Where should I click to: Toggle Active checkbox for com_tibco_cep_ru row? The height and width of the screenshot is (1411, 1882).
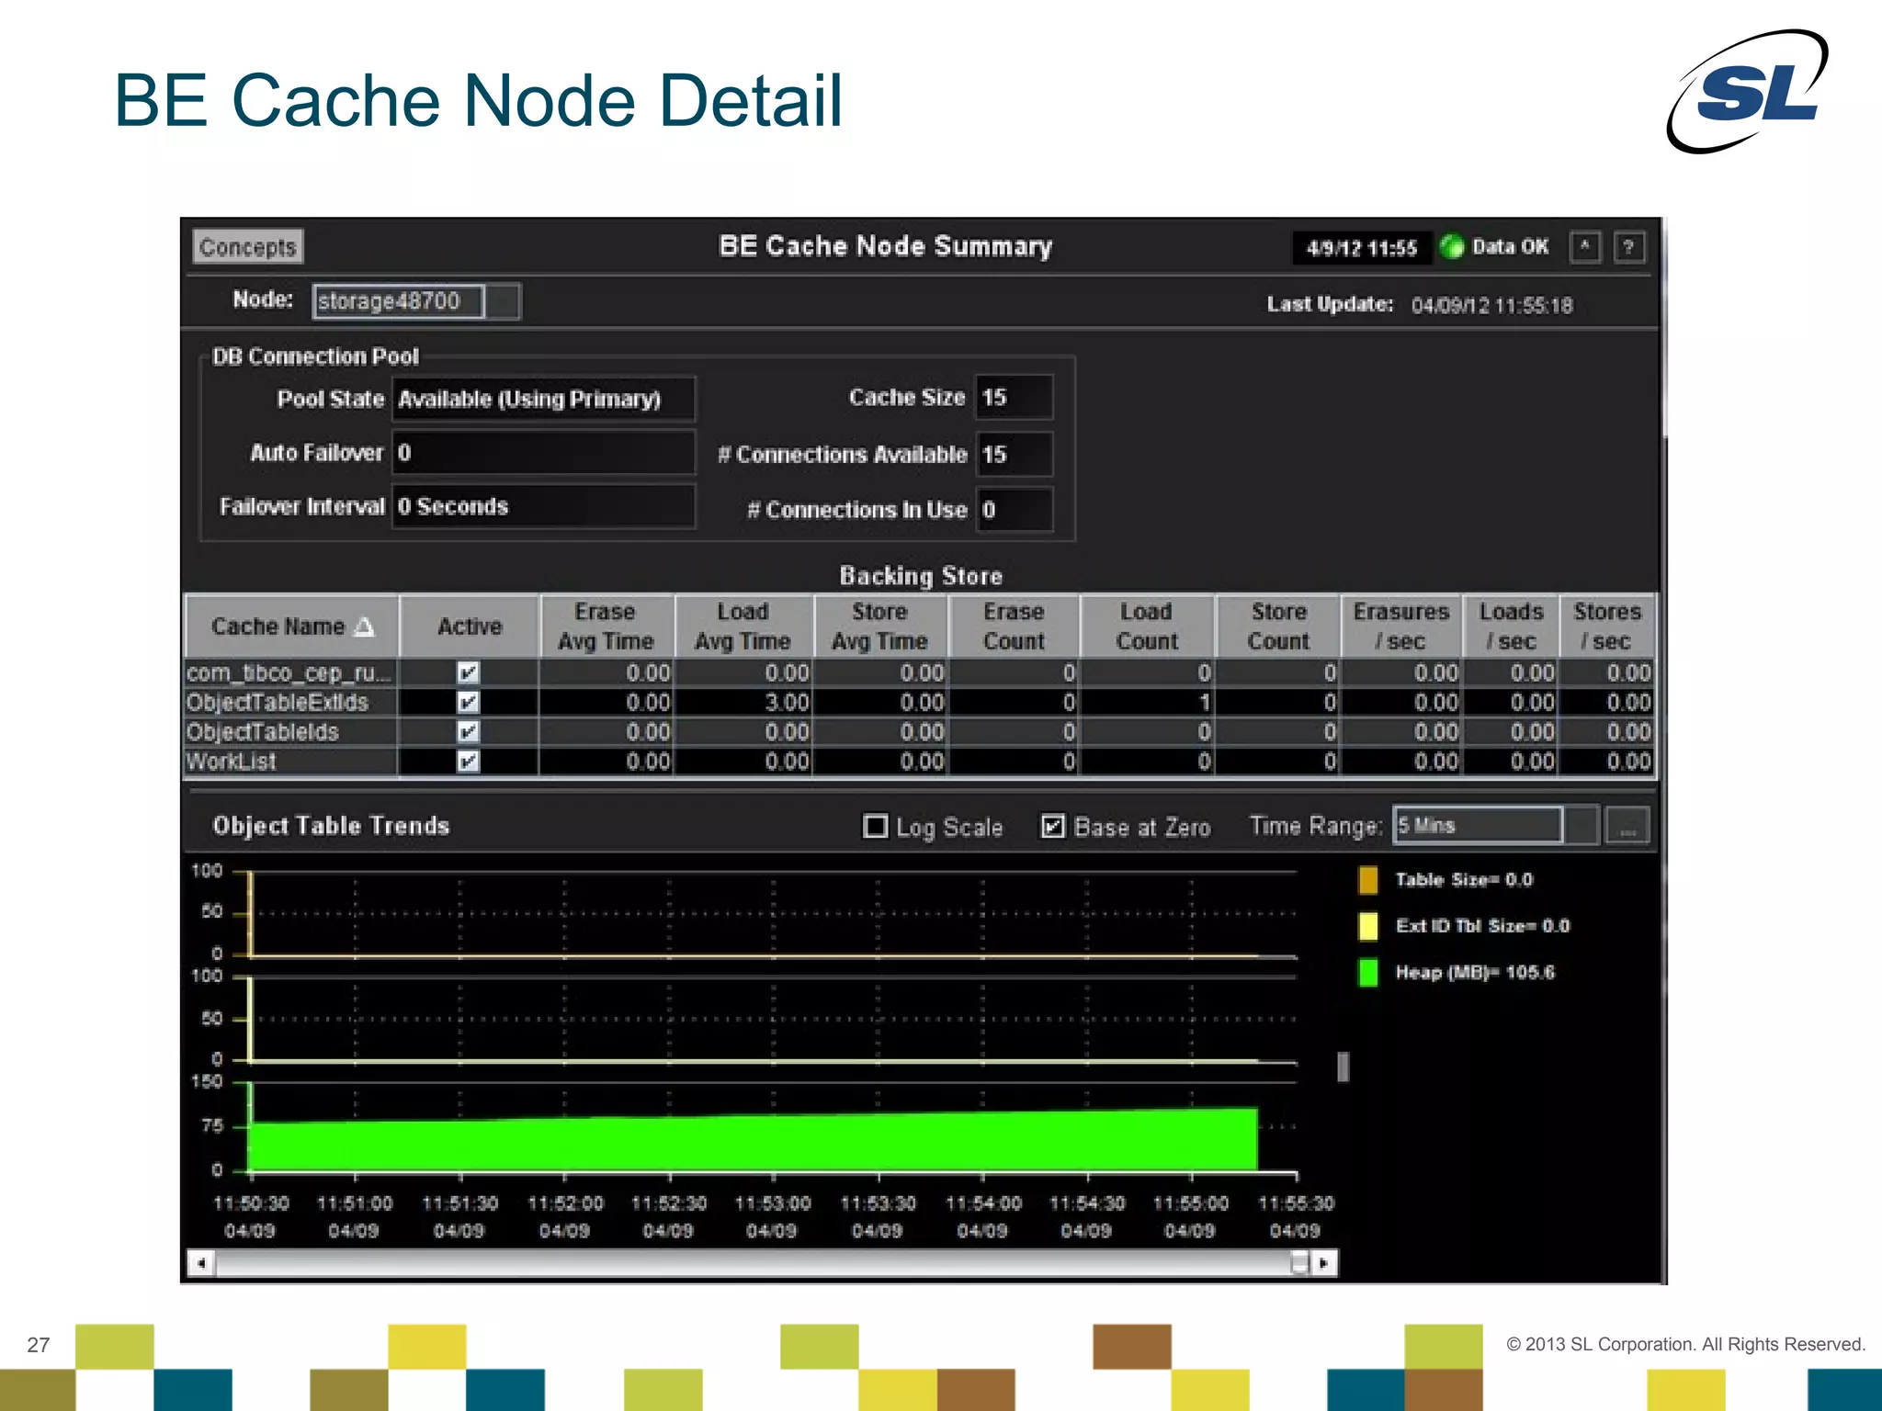pos(468,673)
